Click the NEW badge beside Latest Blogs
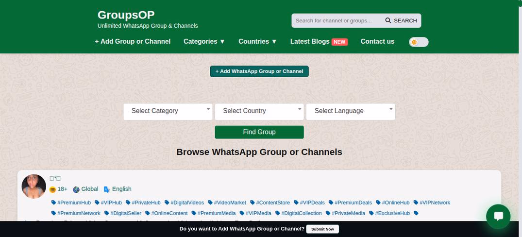 (339, 42)
